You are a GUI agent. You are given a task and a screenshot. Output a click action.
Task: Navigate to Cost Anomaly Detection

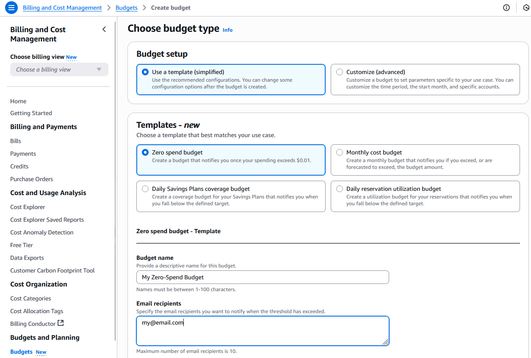pos(41,232)
